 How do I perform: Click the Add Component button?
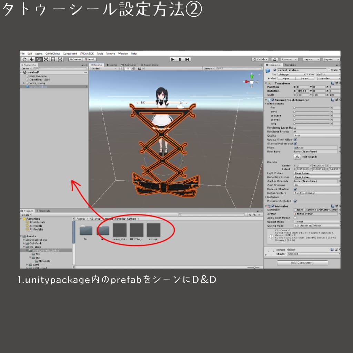302,262
